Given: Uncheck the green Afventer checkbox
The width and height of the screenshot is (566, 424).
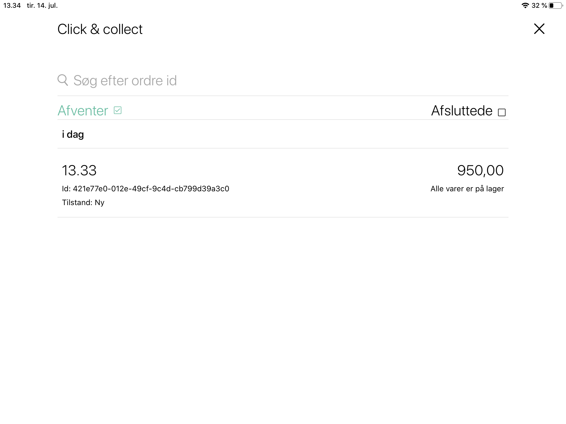Looking at the screenshot, I should point(118,110).
